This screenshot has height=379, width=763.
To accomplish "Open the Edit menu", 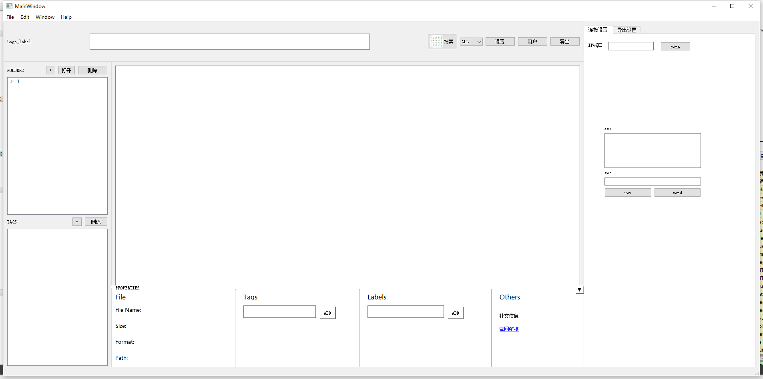I will click(25, 17).
